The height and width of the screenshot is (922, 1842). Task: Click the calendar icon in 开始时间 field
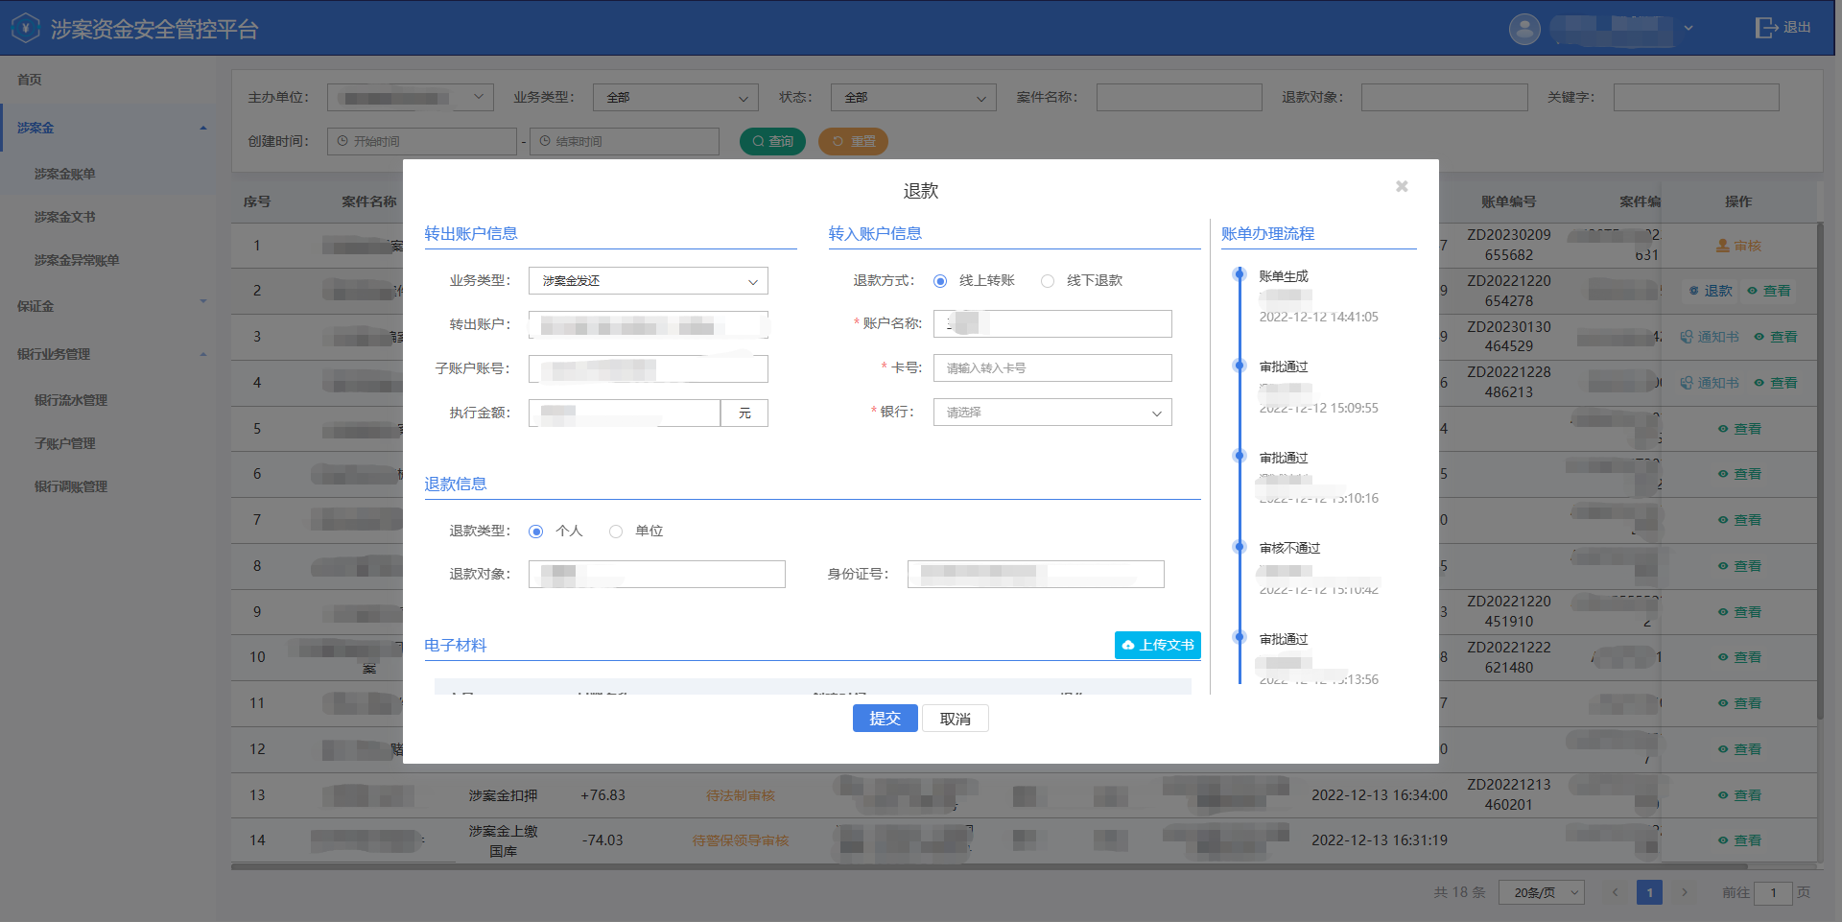pyautogui.click(x=342, y=141)
